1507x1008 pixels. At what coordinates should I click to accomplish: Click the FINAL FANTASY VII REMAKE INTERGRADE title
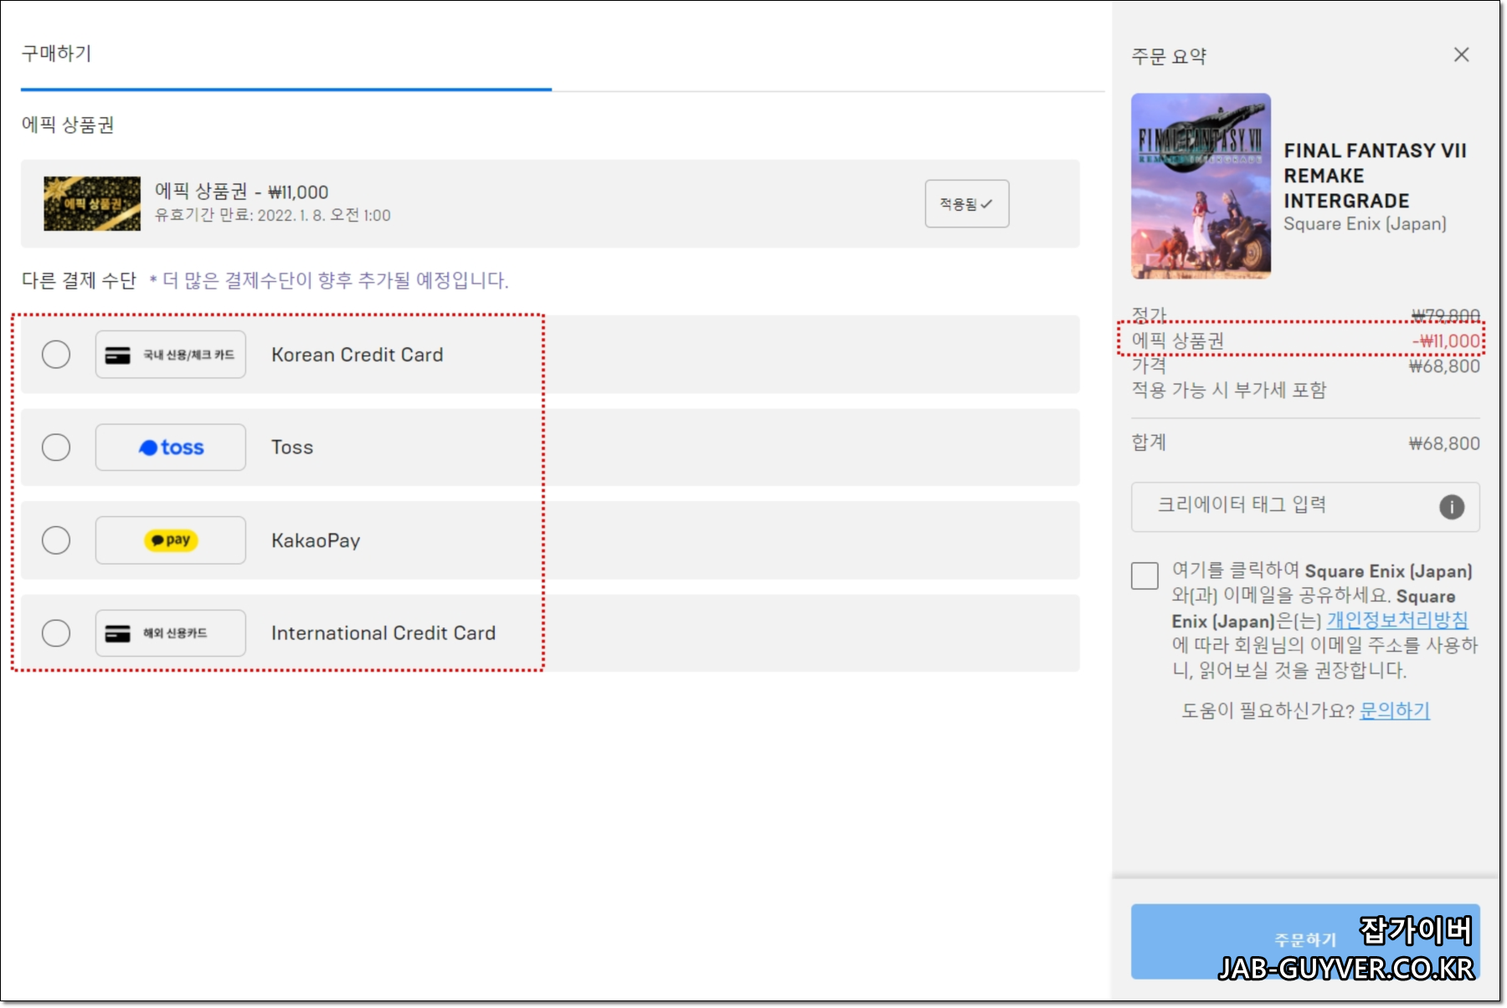tap(1376, 176)
